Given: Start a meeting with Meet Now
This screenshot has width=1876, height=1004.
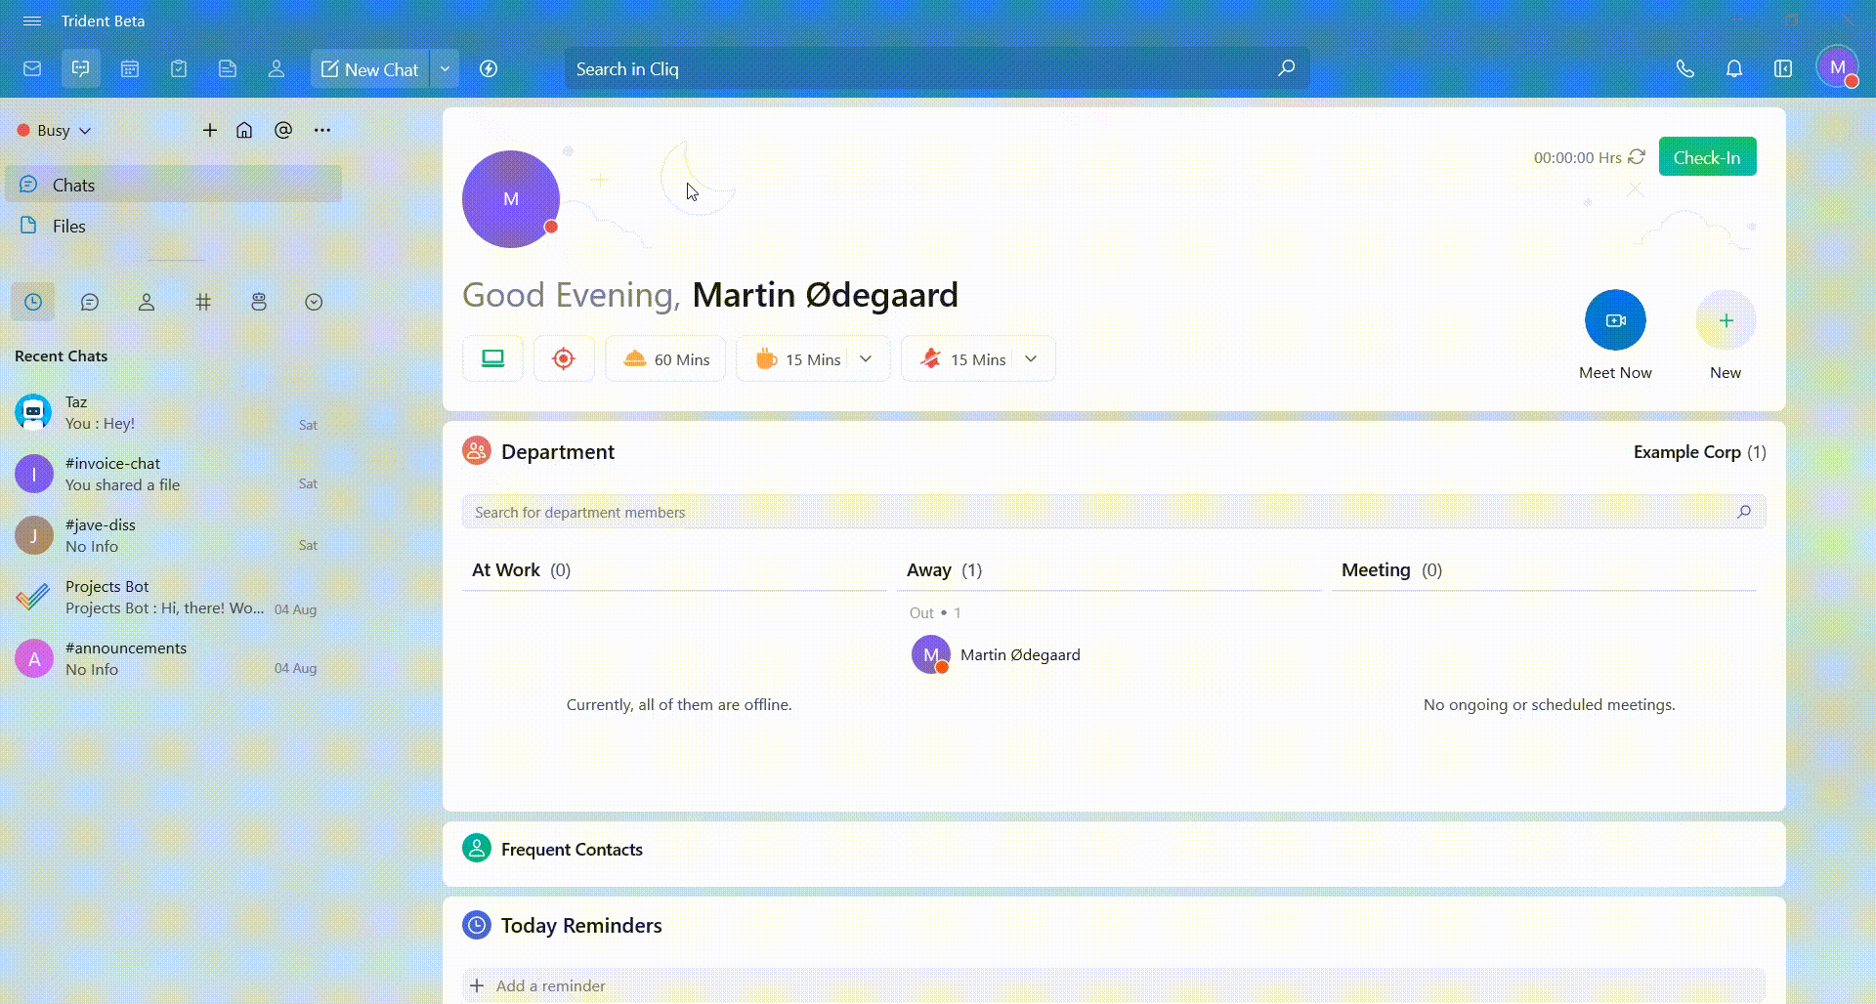Looking at the screenshot, I should 1614,321.
